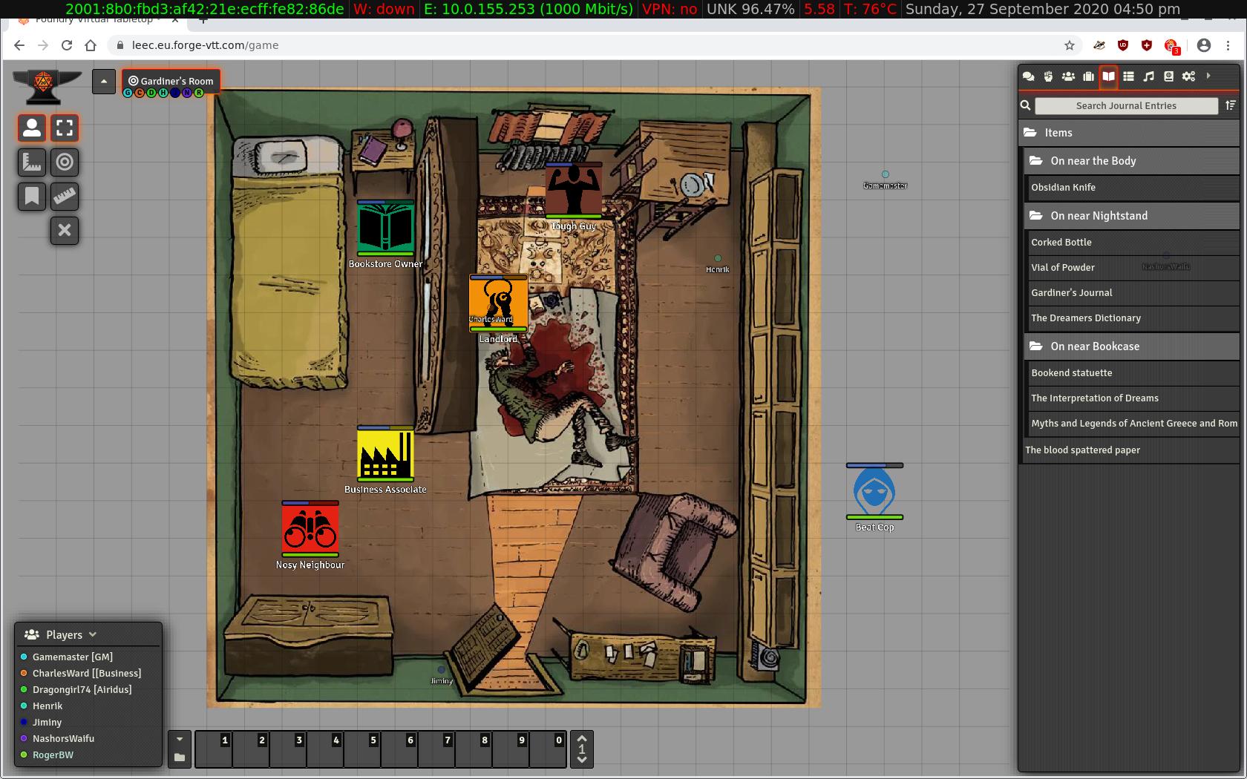Open the Vial of Powder entry
The height and width of the screenshot is (779, 1247).
pyautogui.click(x=1132, y=268)
